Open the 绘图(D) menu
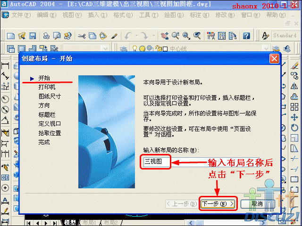The width and height of the screenshot is (302, 226). pos(174,15)
